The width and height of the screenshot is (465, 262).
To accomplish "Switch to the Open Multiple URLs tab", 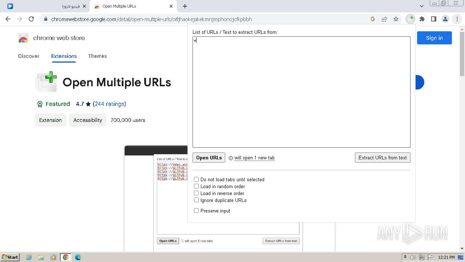I will click(133, 6).
